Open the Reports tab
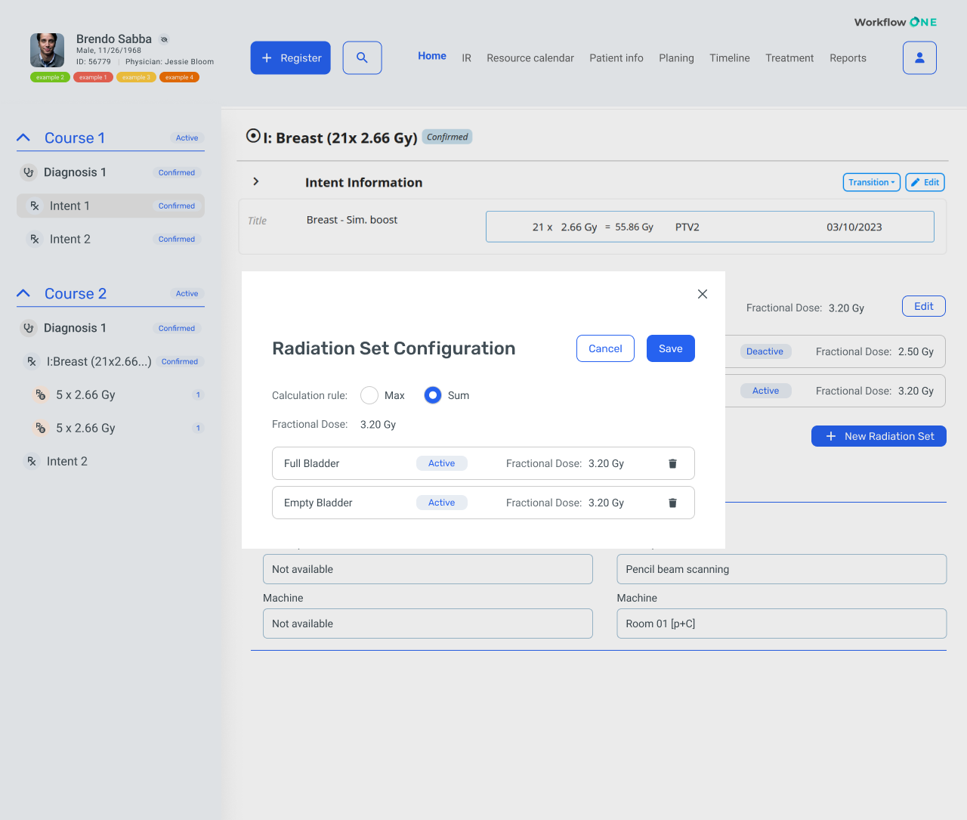 pos(848,58)
